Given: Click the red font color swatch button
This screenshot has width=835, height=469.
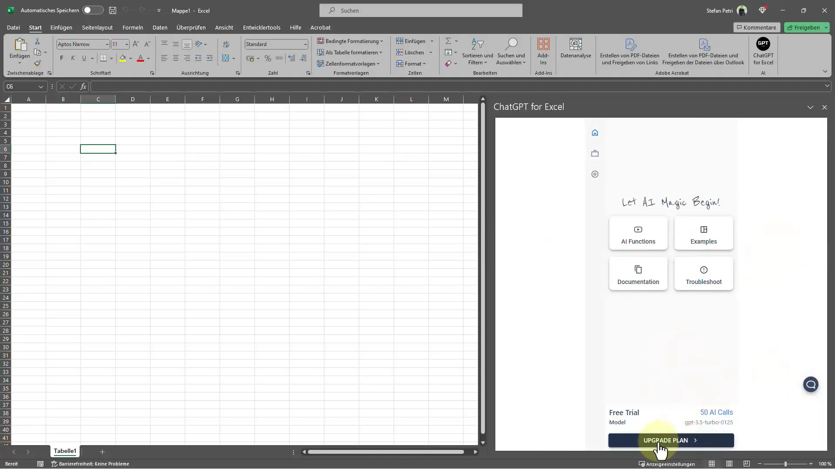Looking at the screenshot, I should [x=140, y=58].
